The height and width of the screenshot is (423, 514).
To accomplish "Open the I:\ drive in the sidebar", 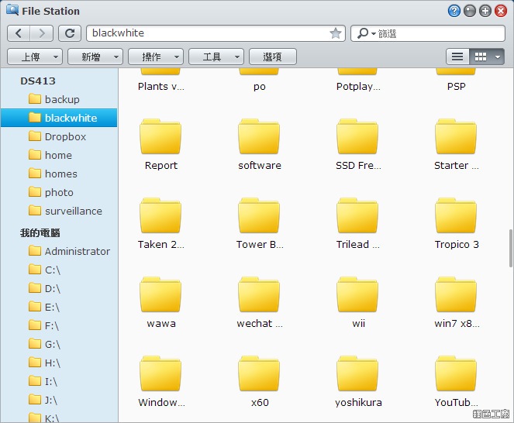I will point(59,381).
